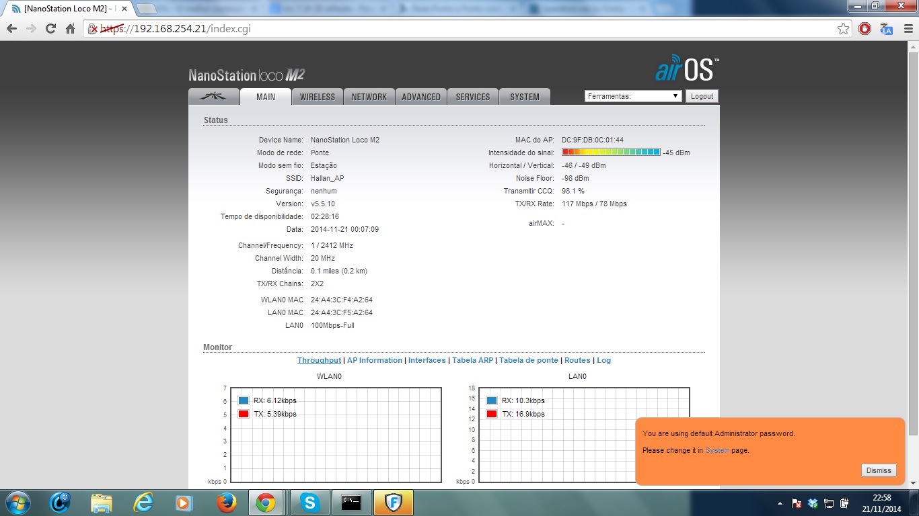Viewport: 919px width, 516px height.
Task: Open Windows Media Player from the taskbar
Action: pyautogui.click(x=184, y=503)
